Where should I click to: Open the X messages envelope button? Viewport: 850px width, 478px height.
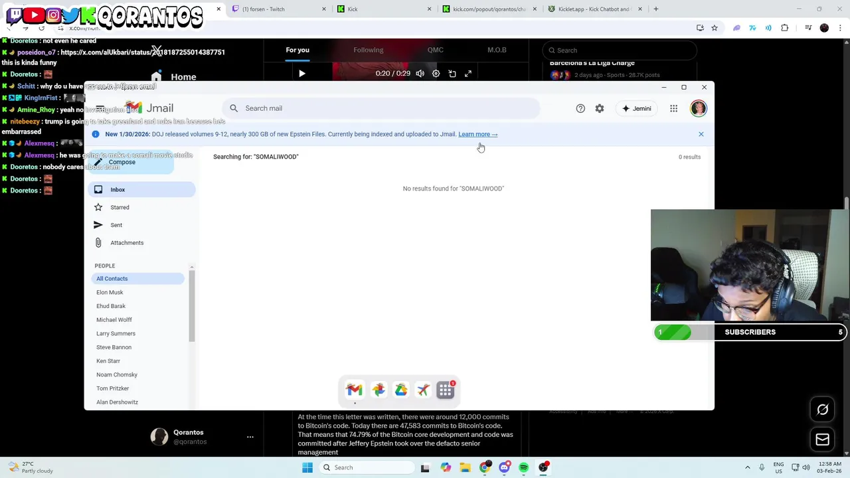pyautogui.click(x=822, y=439)
